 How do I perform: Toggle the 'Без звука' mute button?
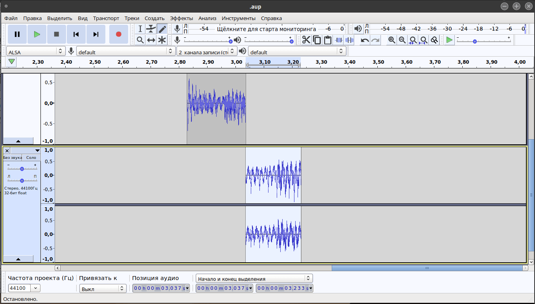(13, 157)
